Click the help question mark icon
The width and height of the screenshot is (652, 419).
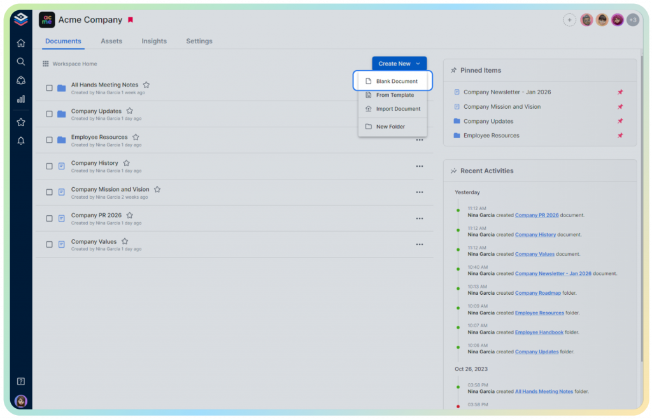pyautogui.click(x=21, y=381)
